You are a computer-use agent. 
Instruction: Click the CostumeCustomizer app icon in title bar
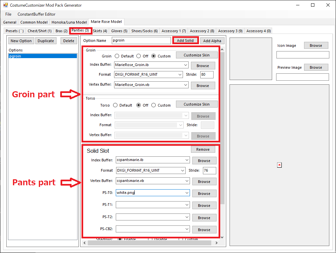click(5, 5)
